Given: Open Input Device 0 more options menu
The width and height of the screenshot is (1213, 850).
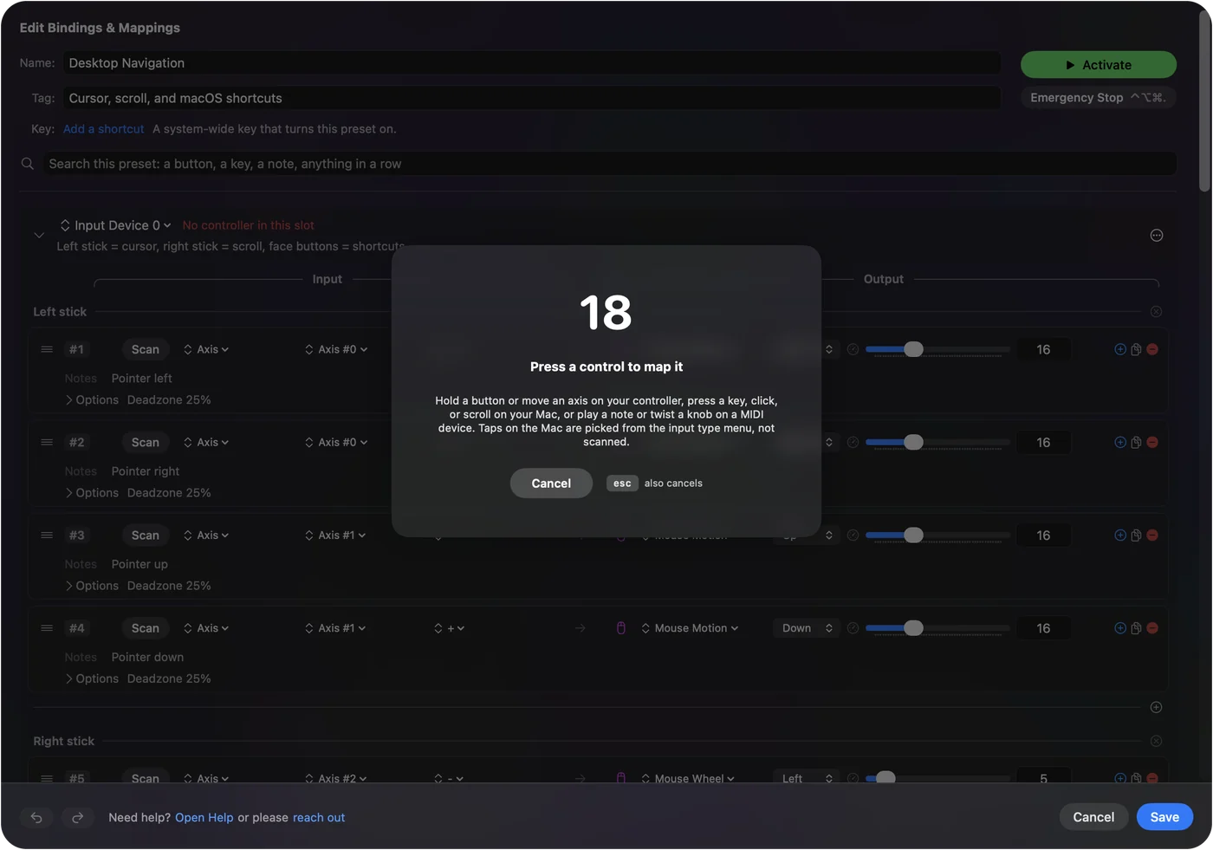Looking at the screenshot, I should click(x=1156, y=236).
